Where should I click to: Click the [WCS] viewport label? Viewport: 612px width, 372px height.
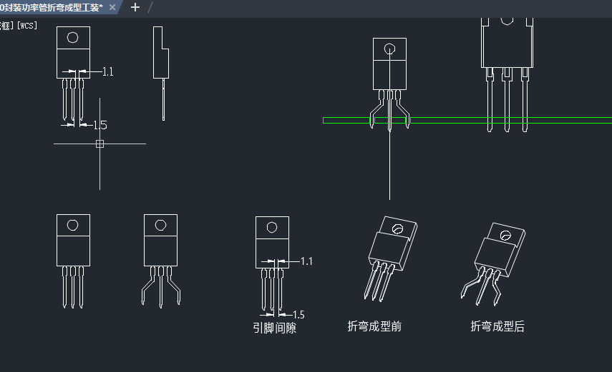tap(27, 26)
